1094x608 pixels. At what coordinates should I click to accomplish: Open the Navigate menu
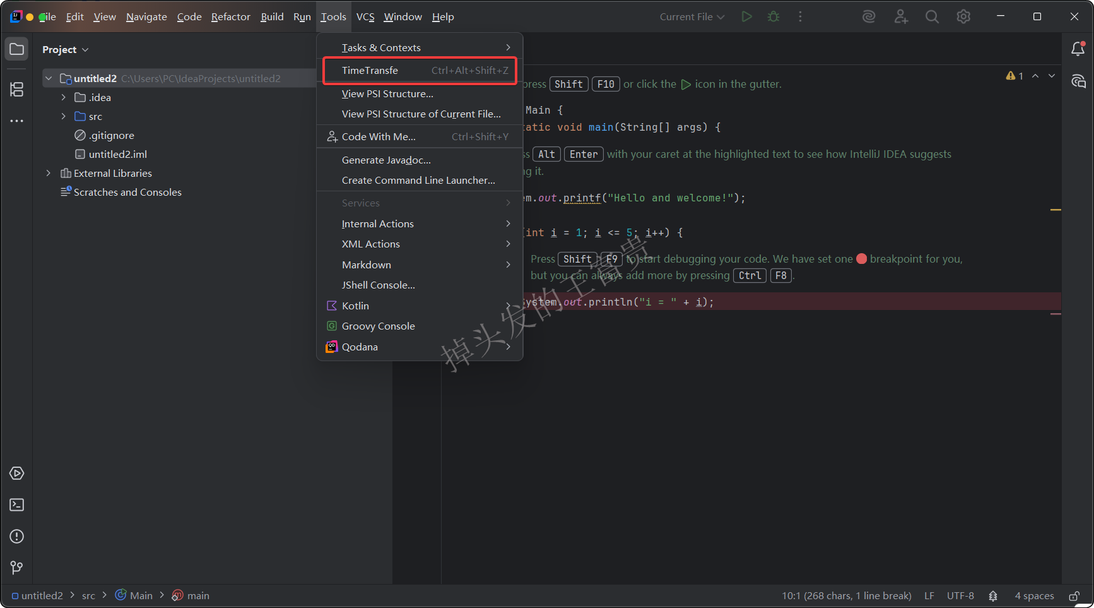click(x=146, y=16)
